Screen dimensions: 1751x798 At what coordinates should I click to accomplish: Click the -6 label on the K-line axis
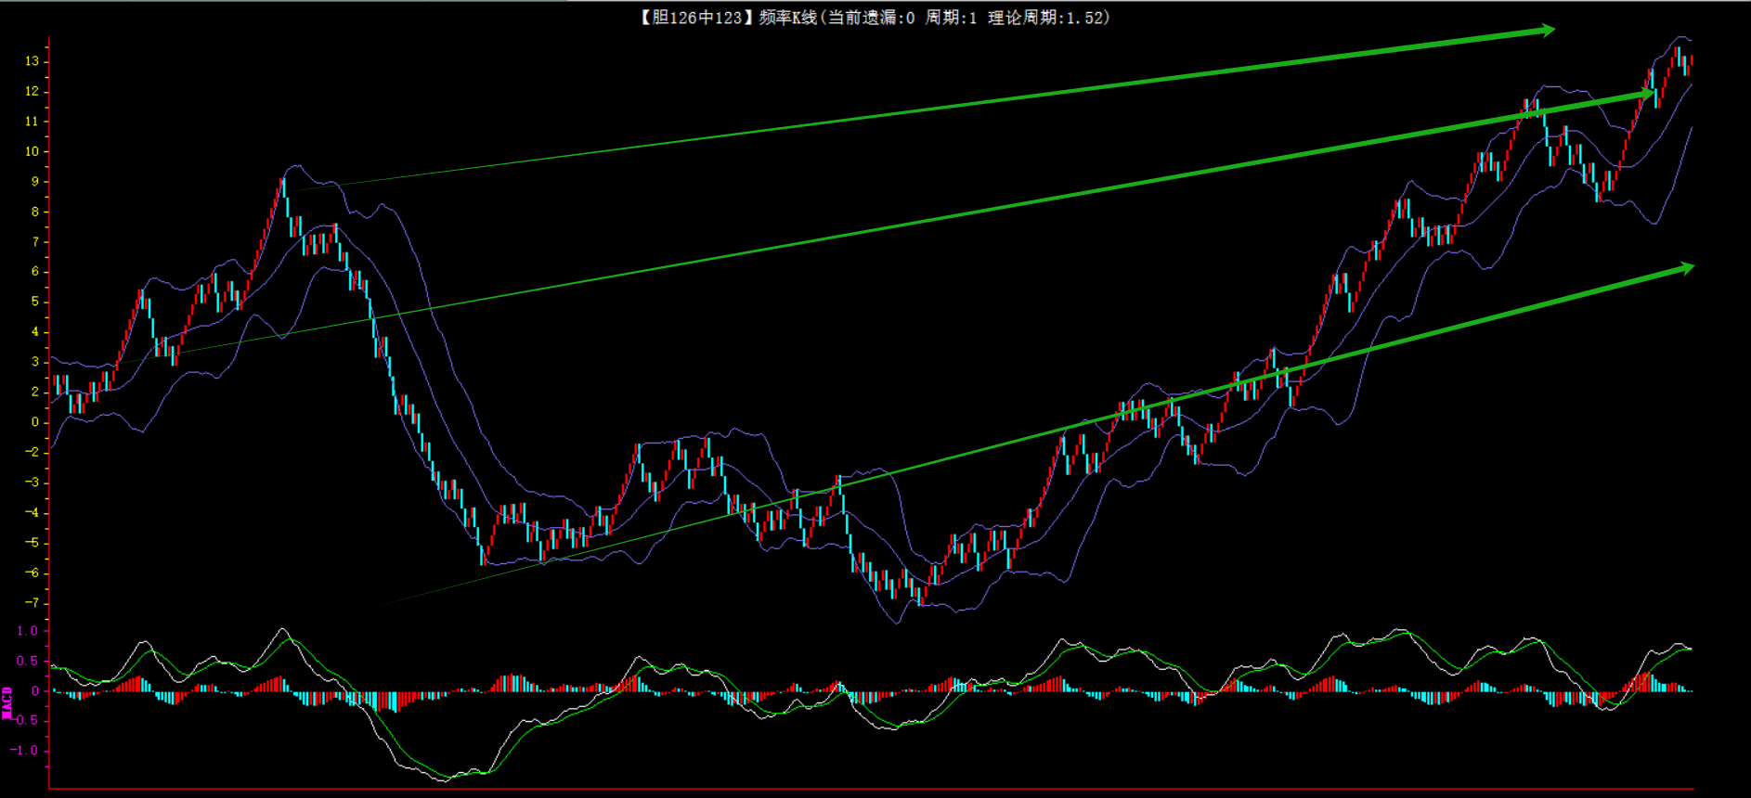point(32,573)
